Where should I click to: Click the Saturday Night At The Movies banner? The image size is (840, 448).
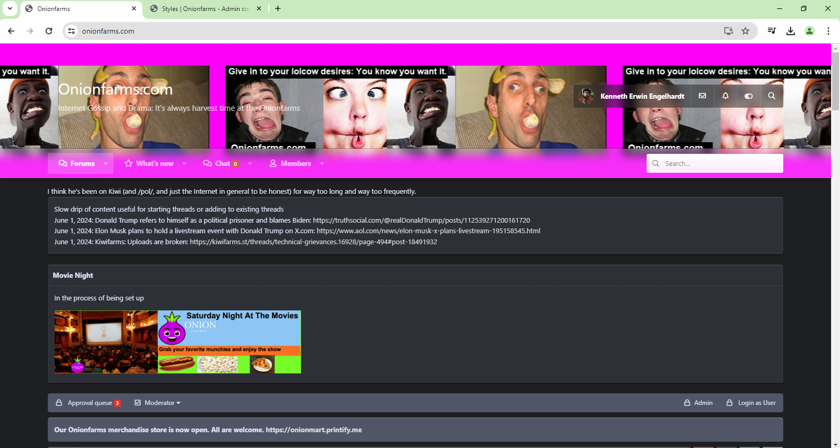178,342
